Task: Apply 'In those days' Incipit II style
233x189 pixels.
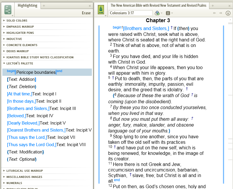Action: click(34, 101)
